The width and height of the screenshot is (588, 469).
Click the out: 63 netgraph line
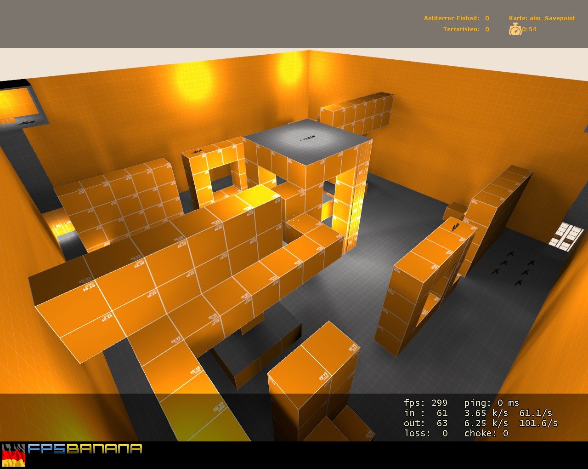tap(426, 423)
